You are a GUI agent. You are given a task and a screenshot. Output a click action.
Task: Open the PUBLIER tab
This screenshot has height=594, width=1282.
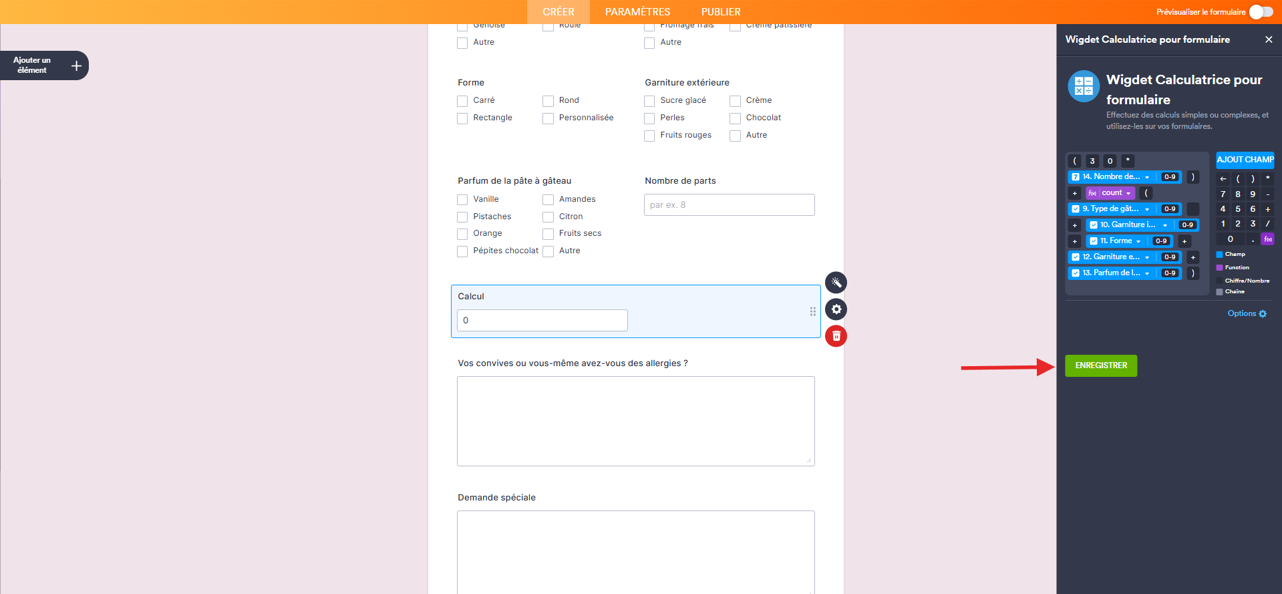pyautogui.click(x=720, y=12)
